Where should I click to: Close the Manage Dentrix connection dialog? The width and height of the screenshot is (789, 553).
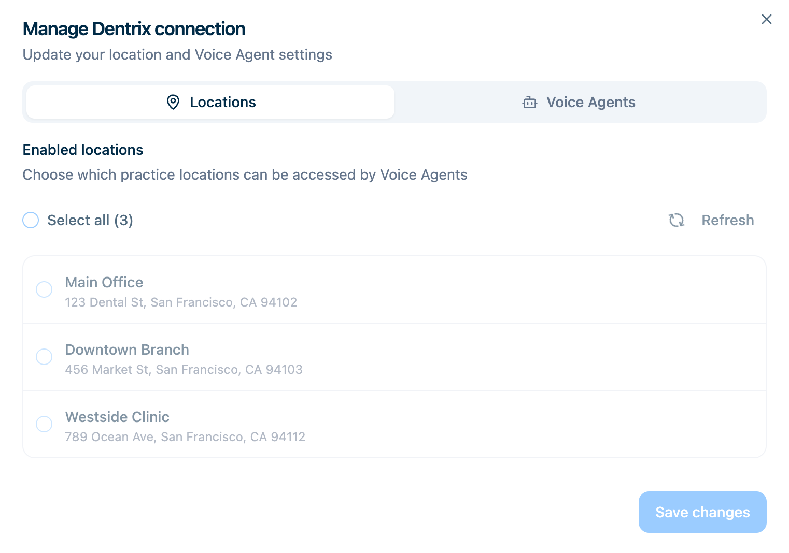[766, 19]
